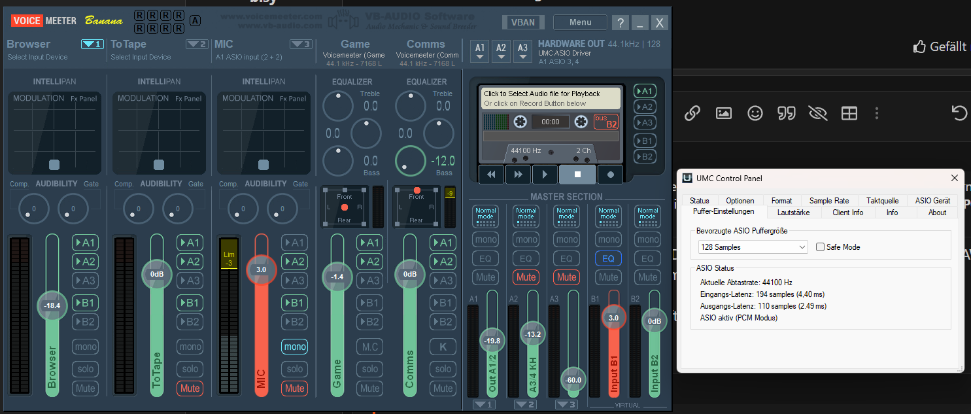Click Game strip surround panner pad

coord(344,207)
